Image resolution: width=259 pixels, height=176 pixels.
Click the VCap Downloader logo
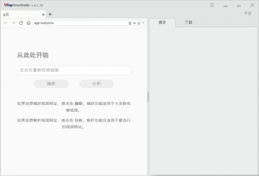coord(17,5)
